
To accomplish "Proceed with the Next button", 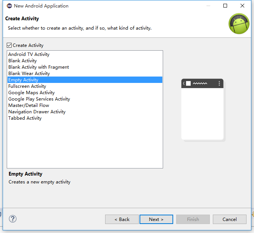I will click(156, 219).
